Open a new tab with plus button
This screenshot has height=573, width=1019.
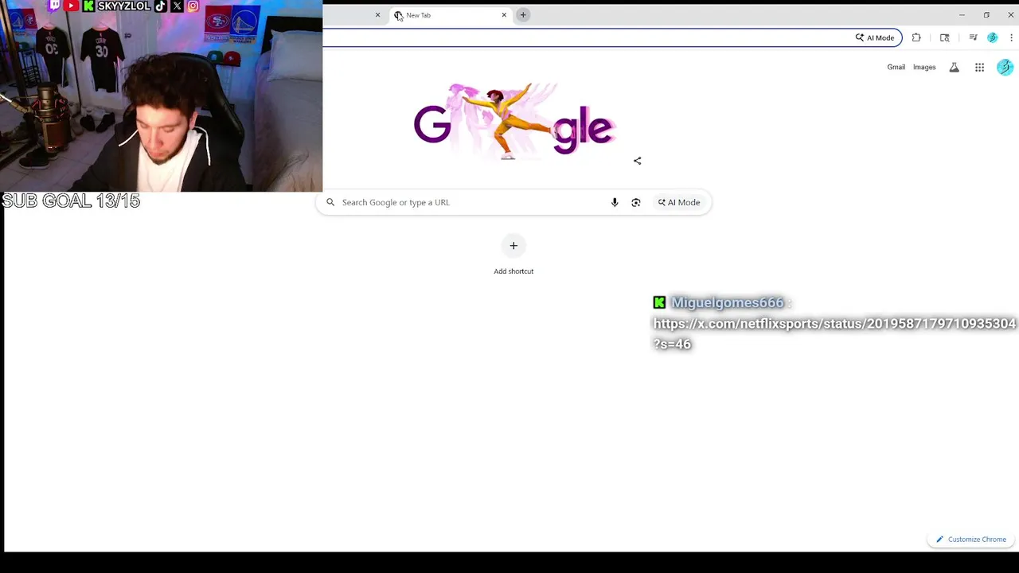click(x=523, y=15)
